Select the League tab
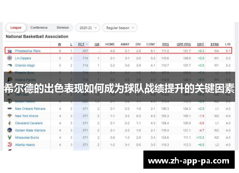This screenshot has width=239, height=173. click(16, 28)
